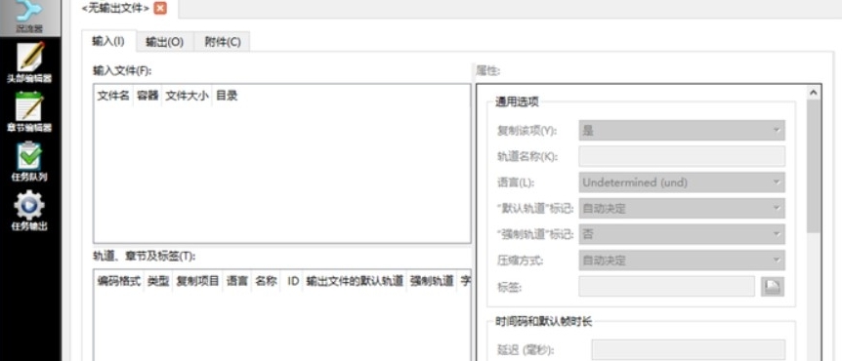This screenshot has height=361, width=842.
Task: Click the 语言 track column header
Action: tap(236, 281)
